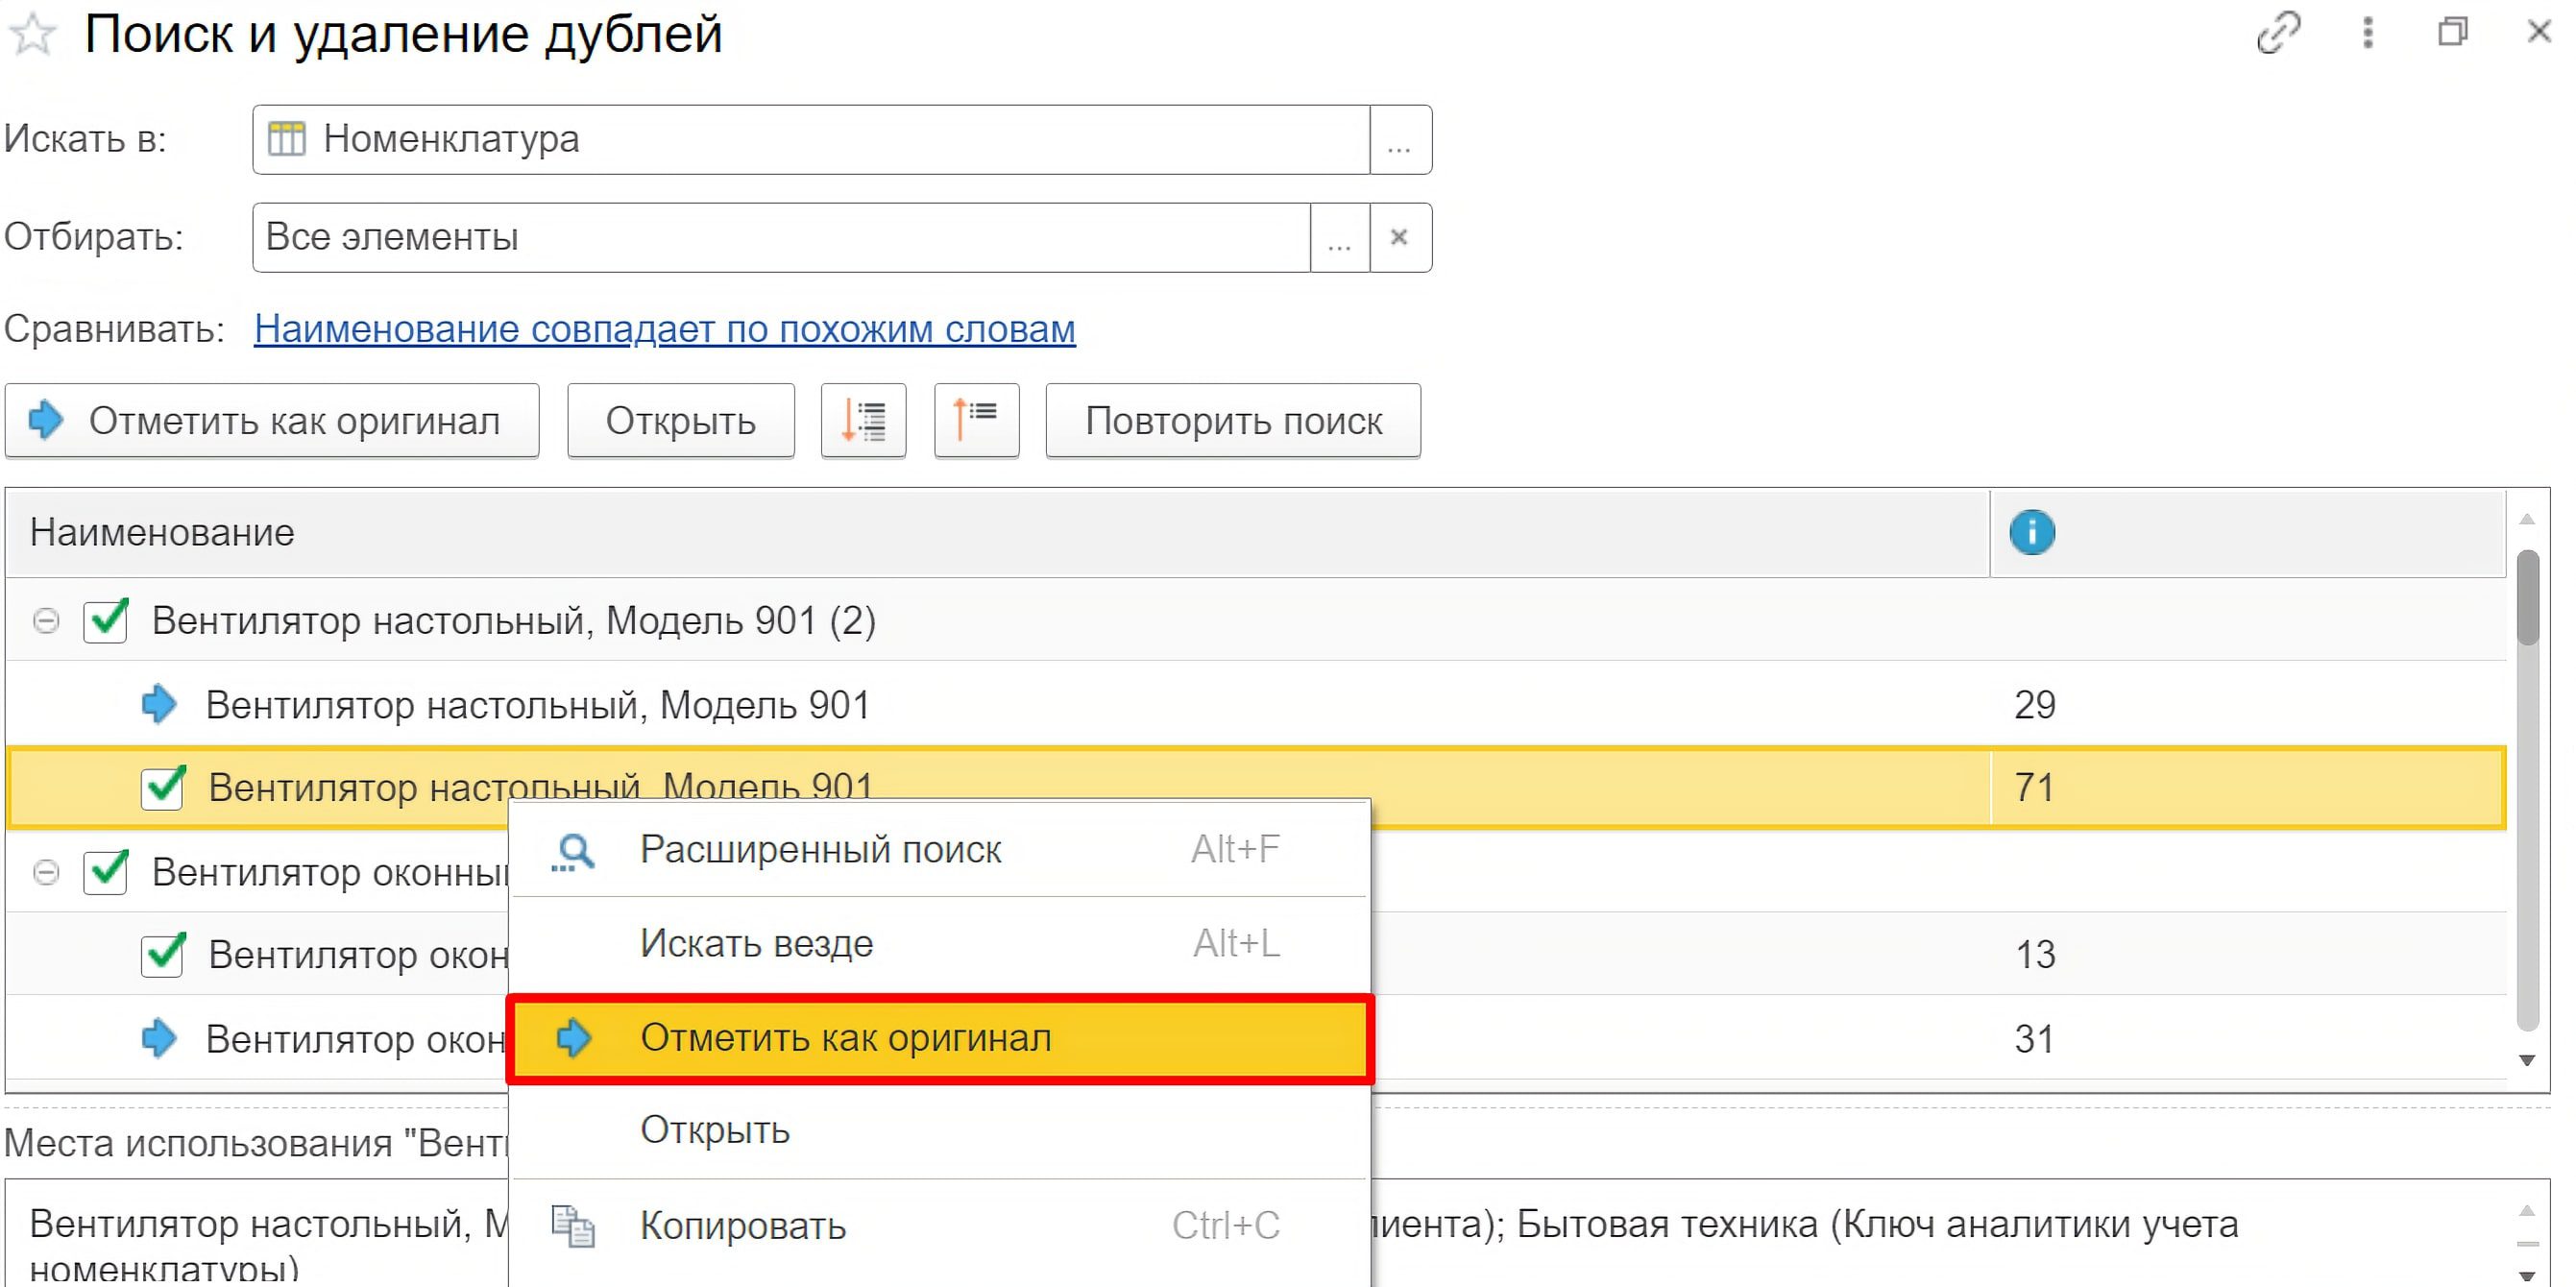
Task: Toggle the checkbox on the highlighted row with 71
Action: point(163,788)
